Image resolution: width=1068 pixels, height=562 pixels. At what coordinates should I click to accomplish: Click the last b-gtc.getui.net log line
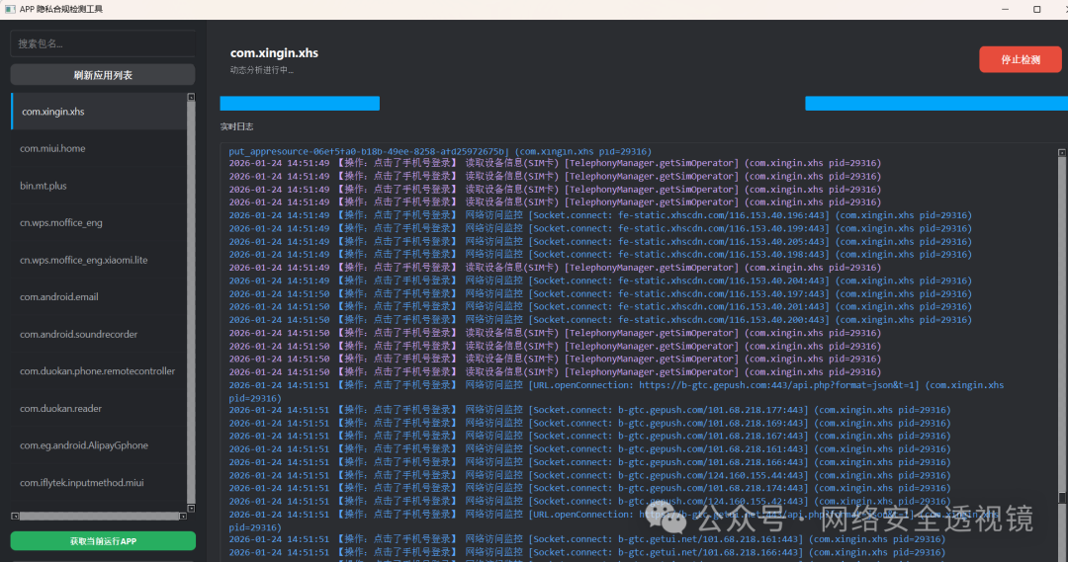[x=587, y=552]
